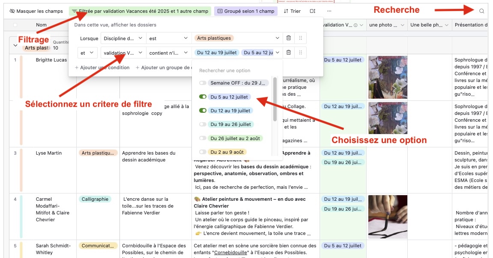Enable the Semaine OFF option toggle

tap(203, 83)
